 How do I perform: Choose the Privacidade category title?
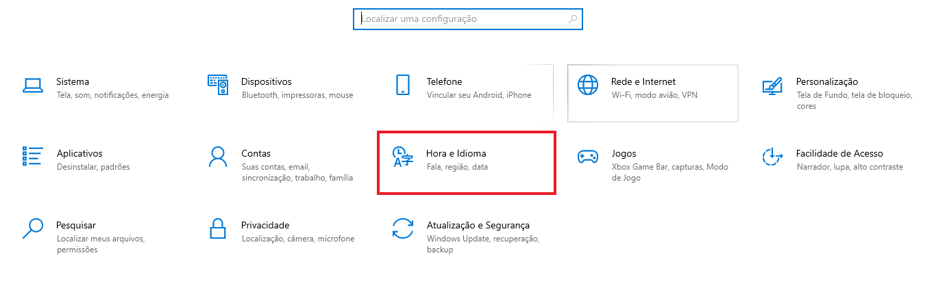pos(265,225)
